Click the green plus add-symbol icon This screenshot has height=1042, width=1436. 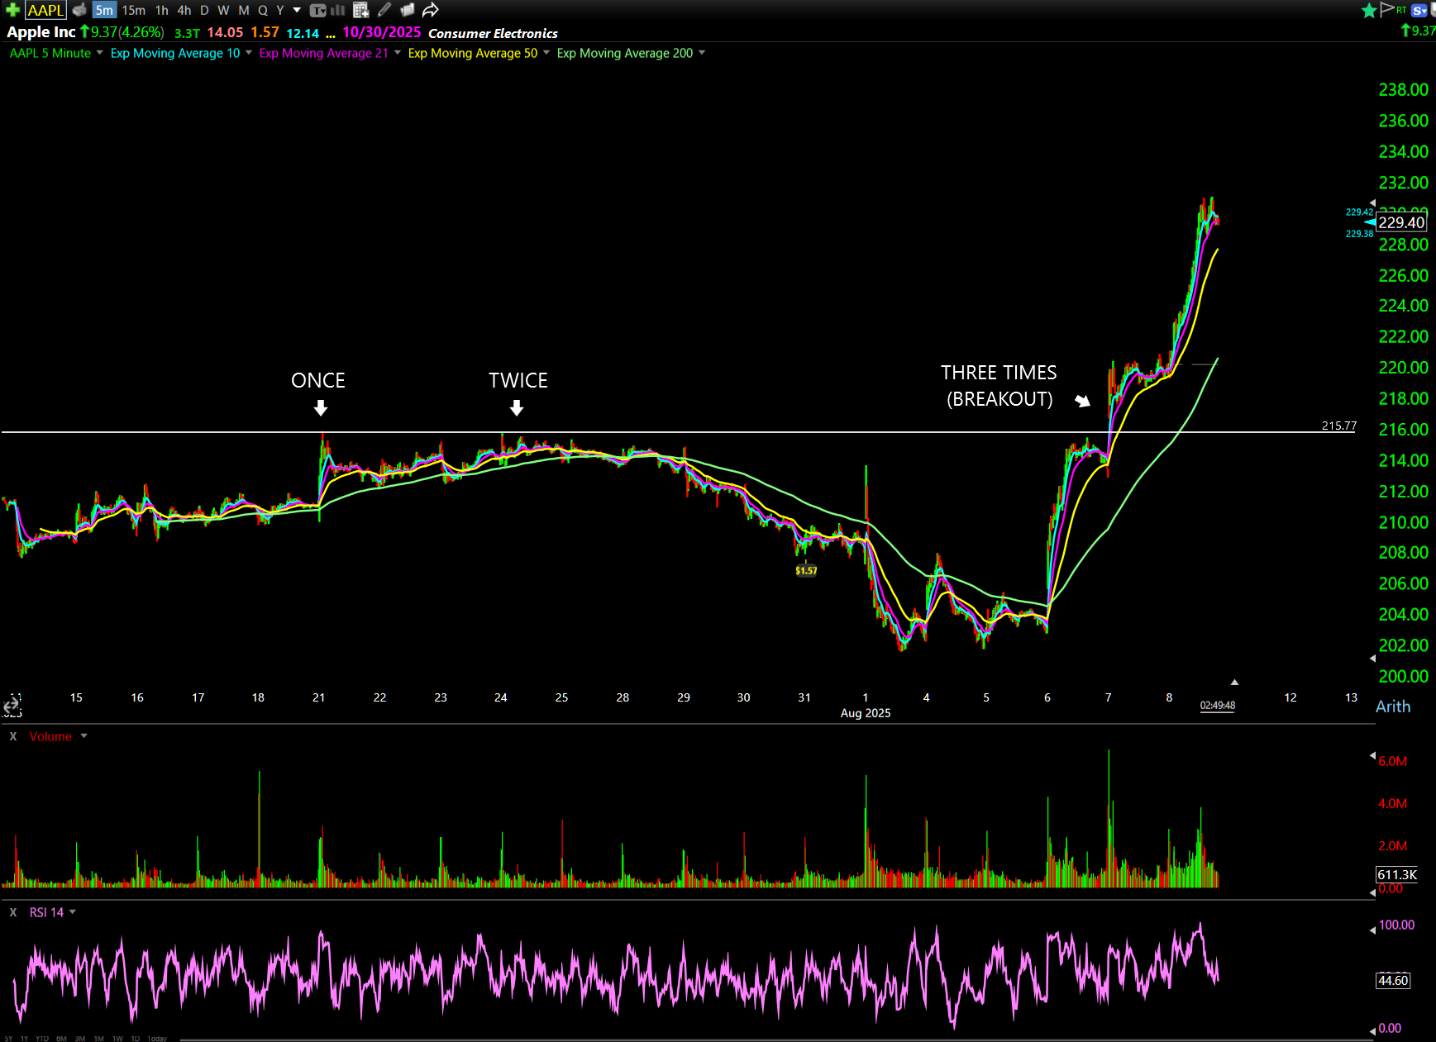[12, 10]
